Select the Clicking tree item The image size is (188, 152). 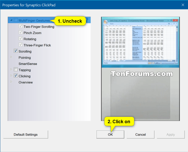click(25, 76)
